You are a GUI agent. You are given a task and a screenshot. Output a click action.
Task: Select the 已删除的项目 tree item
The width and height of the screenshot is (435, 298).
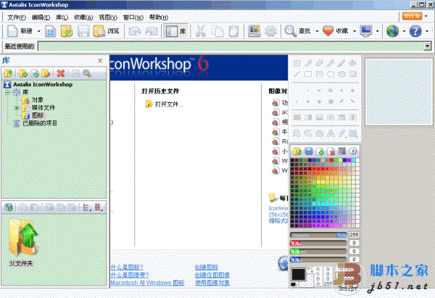pyautogui.click(x=40, y=123)
